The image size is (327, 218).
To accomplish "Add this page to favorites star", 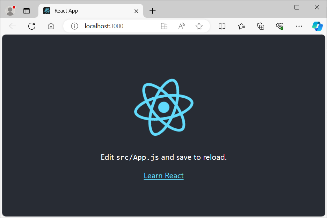I will point(199,26).
